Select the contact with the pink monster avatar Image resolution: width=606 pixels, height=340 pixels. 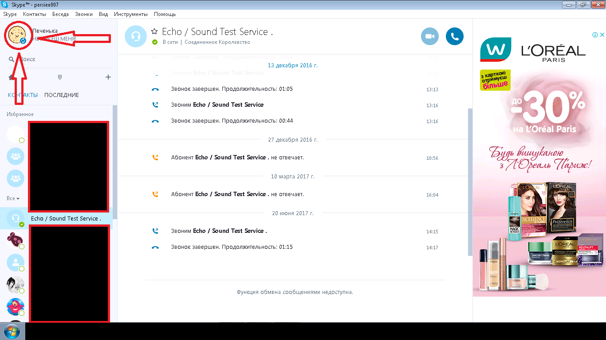coord(16,307)
